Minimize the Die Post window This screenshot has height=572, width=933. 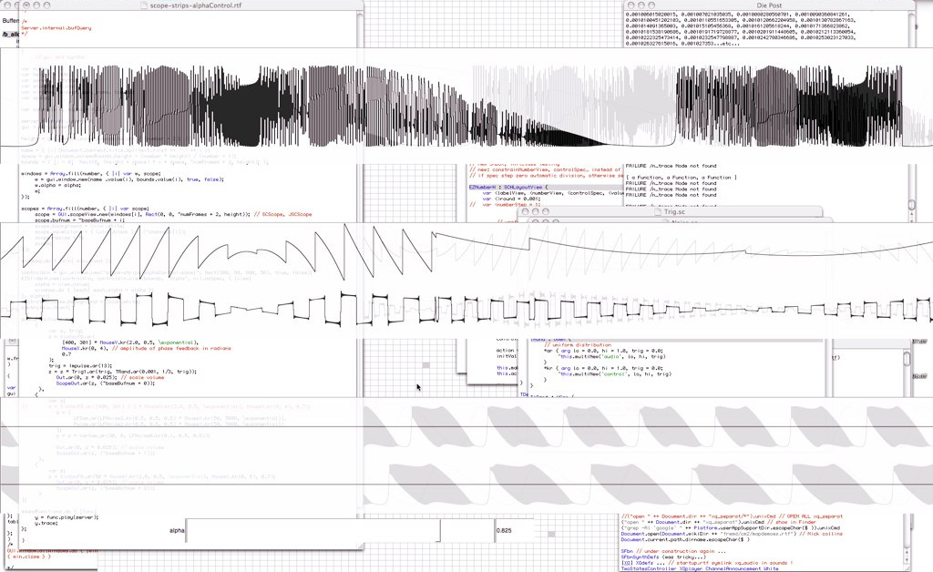(x=641, y=5)
